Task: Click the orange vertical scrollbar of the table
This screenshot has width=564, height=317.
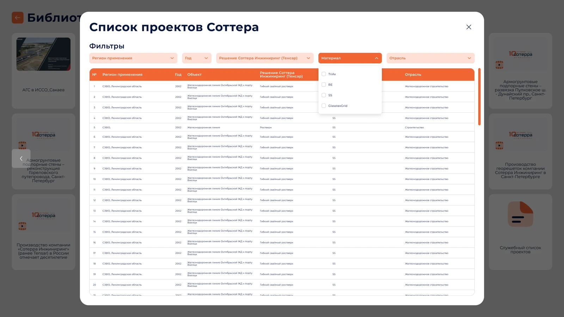Action: [x=479, y=97]
